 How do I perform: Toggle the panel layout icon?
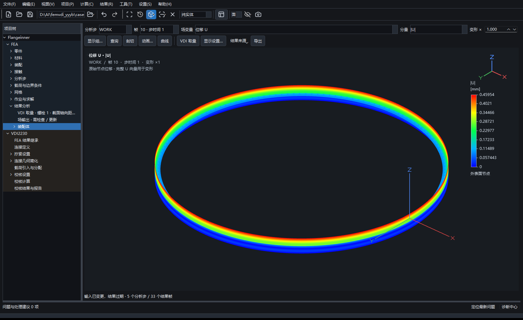point(221,14)
